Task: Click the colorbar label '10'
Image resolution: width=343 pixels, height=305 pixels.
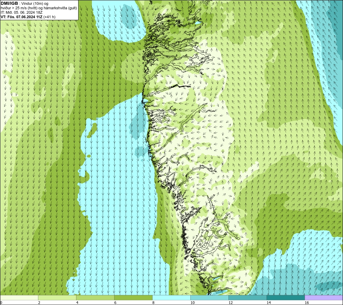Action: coord(192,303)
